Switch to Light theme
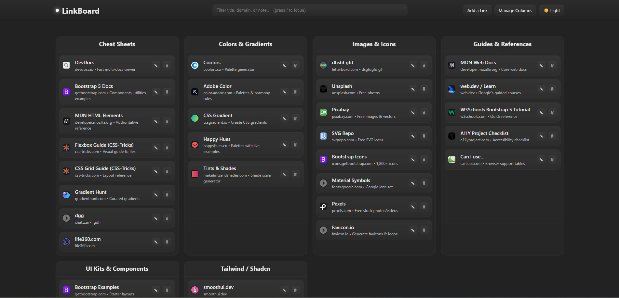 (x=552, y=10)
